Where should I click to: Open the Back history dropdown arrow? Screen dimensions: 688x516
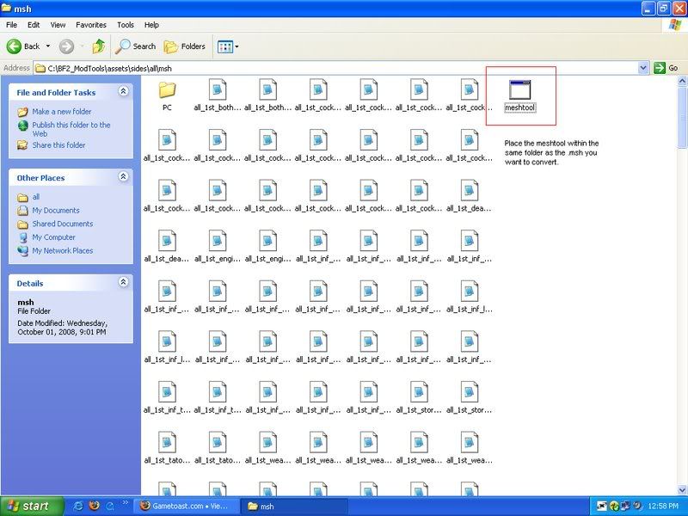coord(48,46)
